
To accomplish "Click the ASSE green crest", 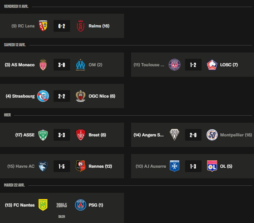I will click(43, 135).
